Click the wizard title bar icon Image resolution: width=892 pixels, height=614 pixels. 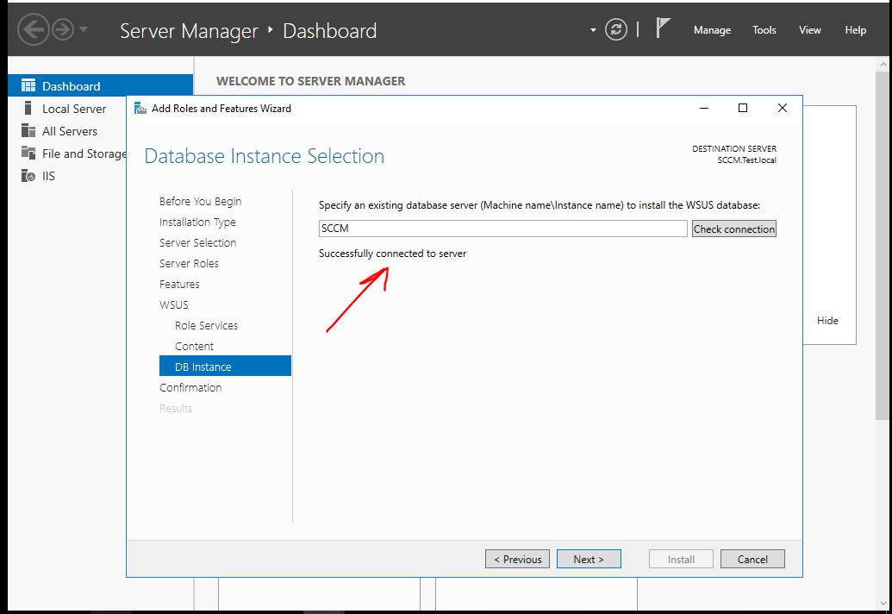tap(140, 108)
